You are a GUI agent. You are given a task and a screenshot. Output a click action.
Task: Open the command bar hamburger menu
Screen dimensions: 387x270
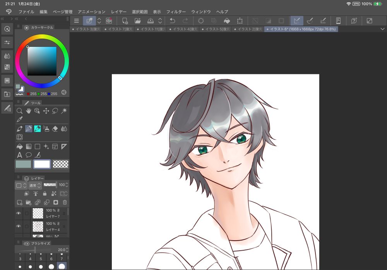[x=77, y=21]
